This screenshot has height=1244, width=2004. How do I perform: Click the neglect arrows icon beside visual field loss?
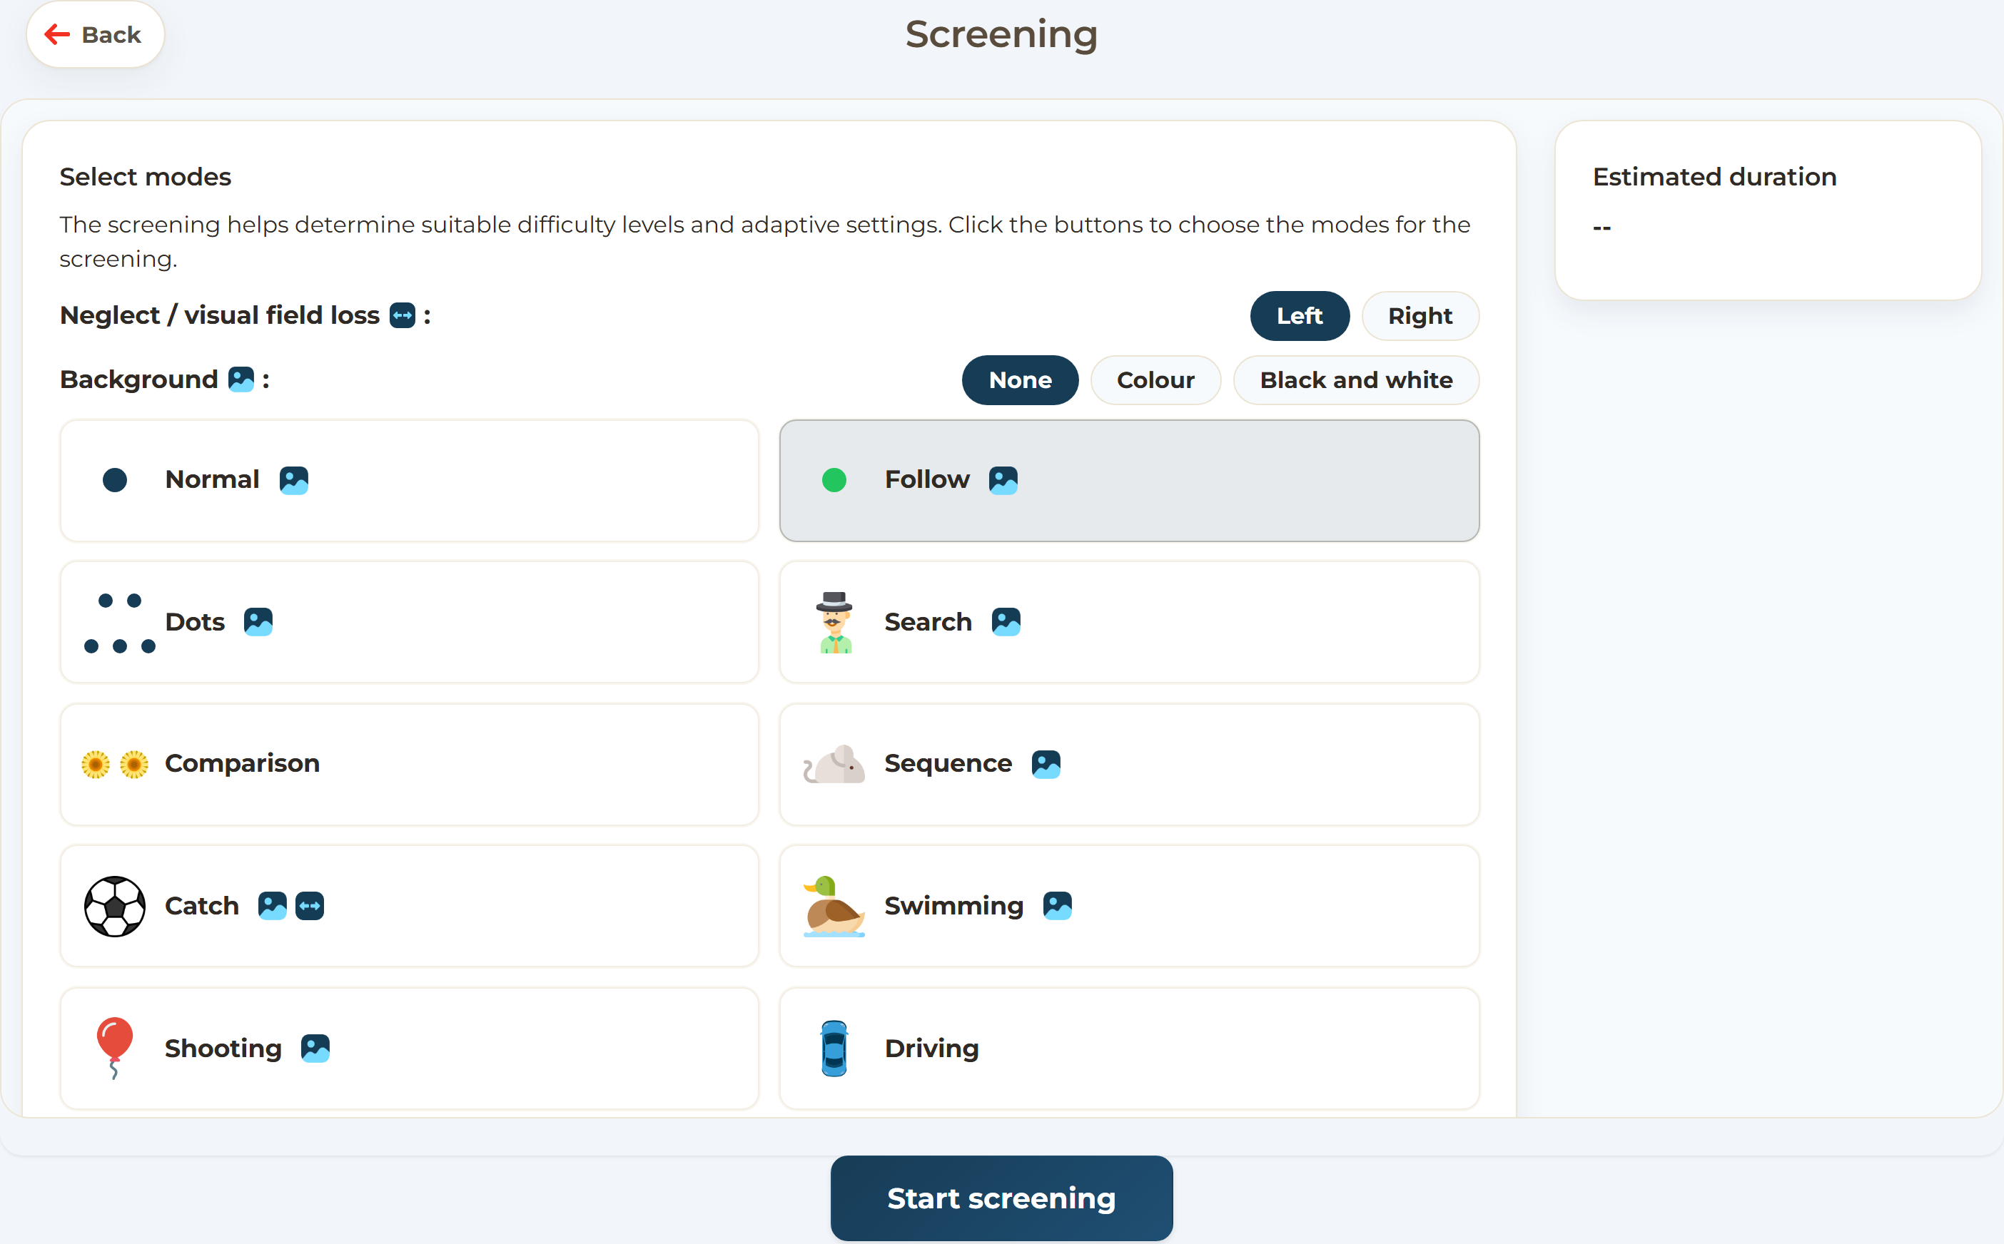403,315
